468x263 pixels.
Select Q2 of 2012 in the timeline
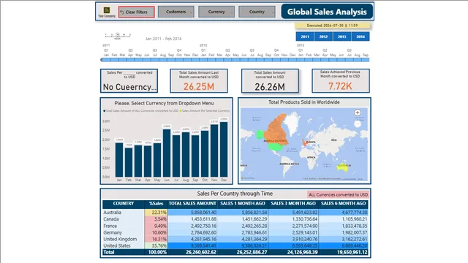[227, 50]
